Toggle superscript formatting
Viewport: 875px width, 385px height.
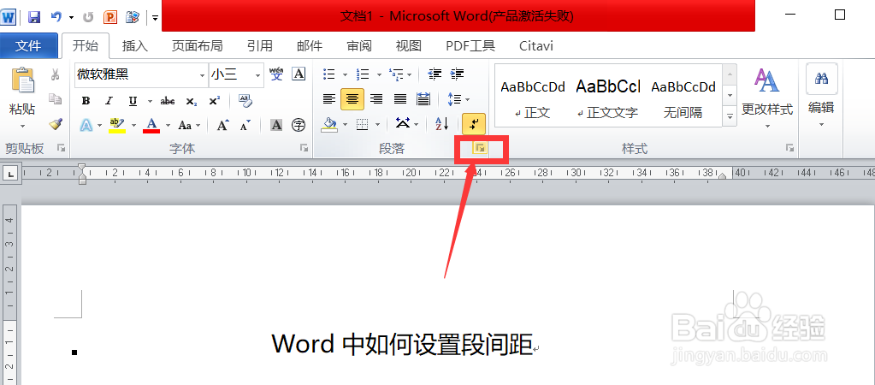click(x=215, y=101)
